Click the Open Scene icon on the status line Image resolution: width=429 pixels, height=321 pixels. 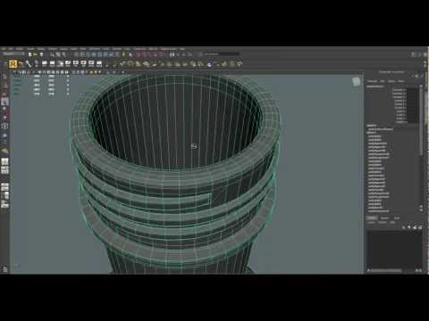pos(36,54)
